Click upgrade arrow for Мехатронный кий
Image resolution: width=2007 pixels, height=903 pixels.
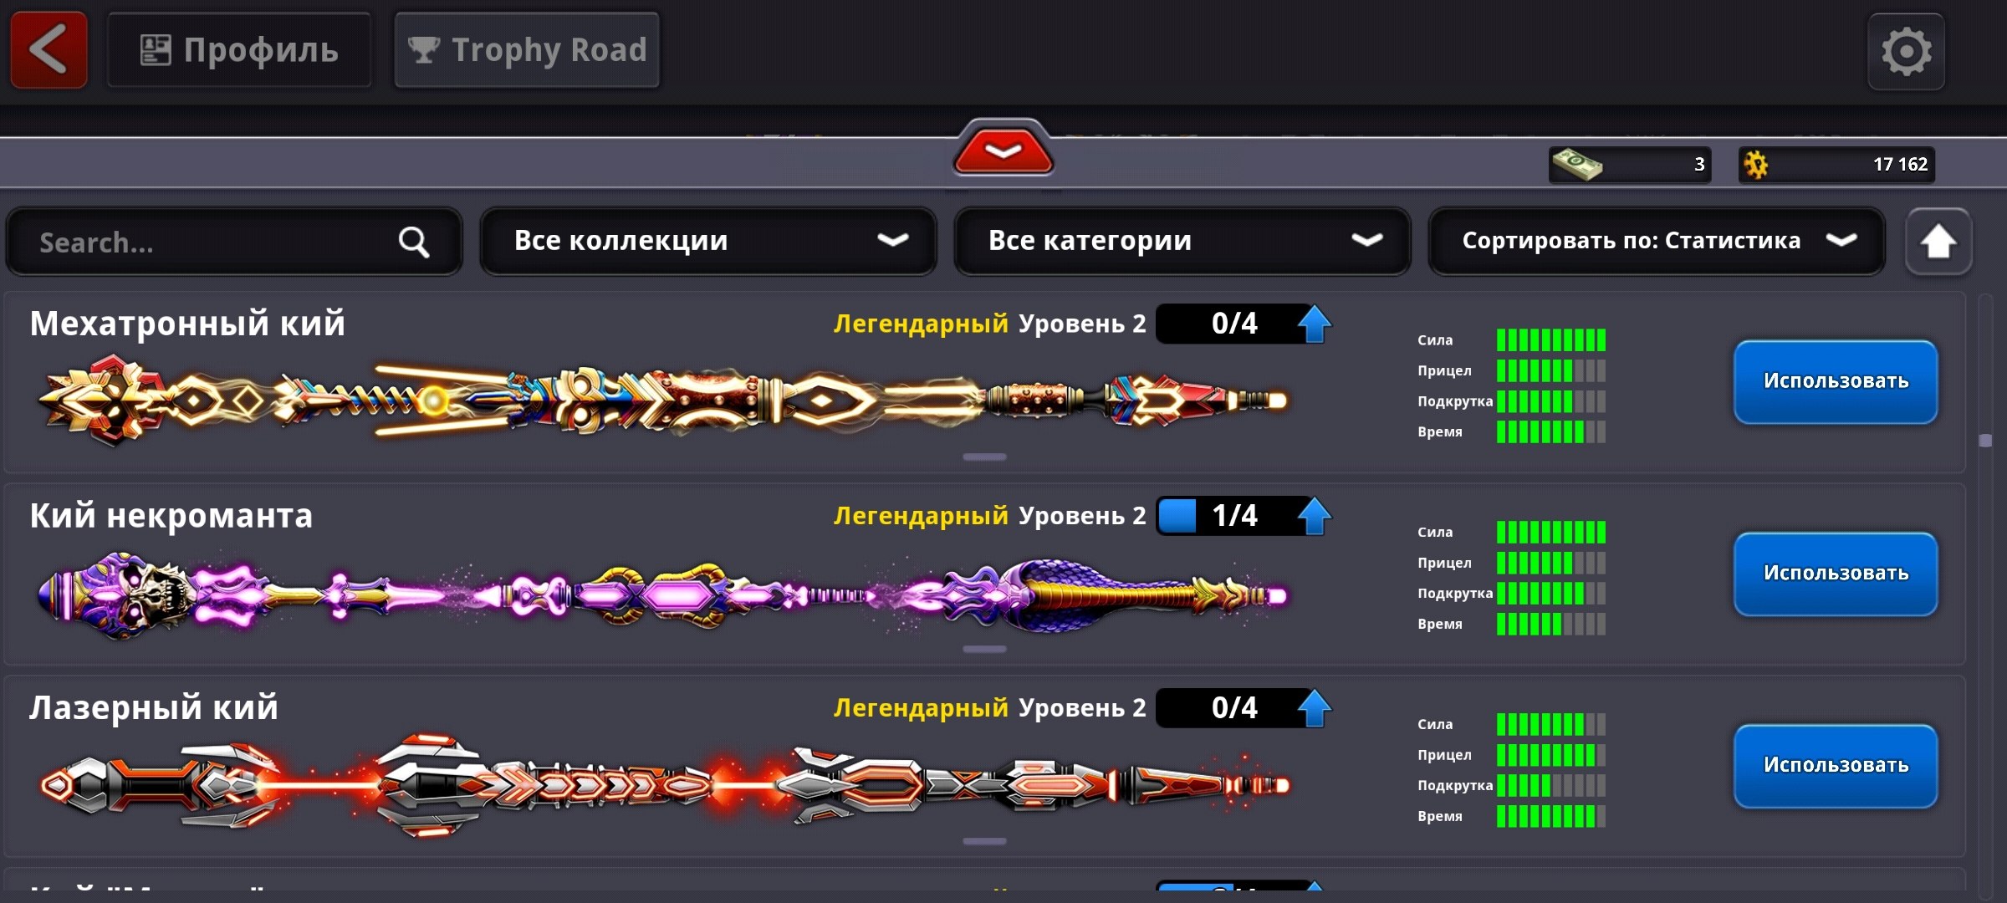(x=1314, y=324)
